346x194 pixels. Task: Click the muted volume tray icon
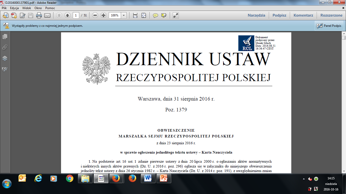[x=310, y=179]
